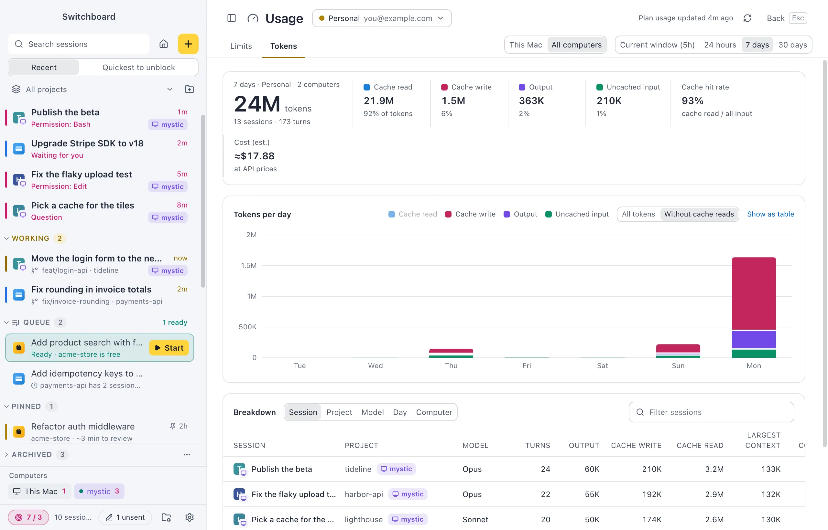The height and width of the screenshot is (530, 828).
Task: Collapse the WORKING section
Action: pos(6,238)
